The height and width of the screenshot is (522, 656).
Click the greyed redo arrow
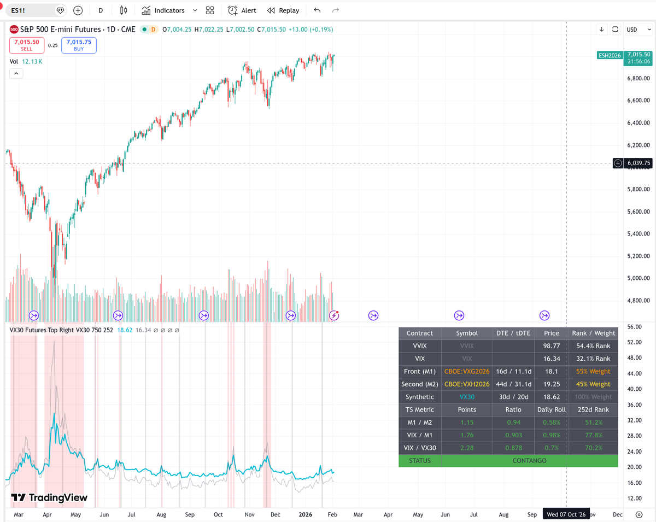coord(336,10)
